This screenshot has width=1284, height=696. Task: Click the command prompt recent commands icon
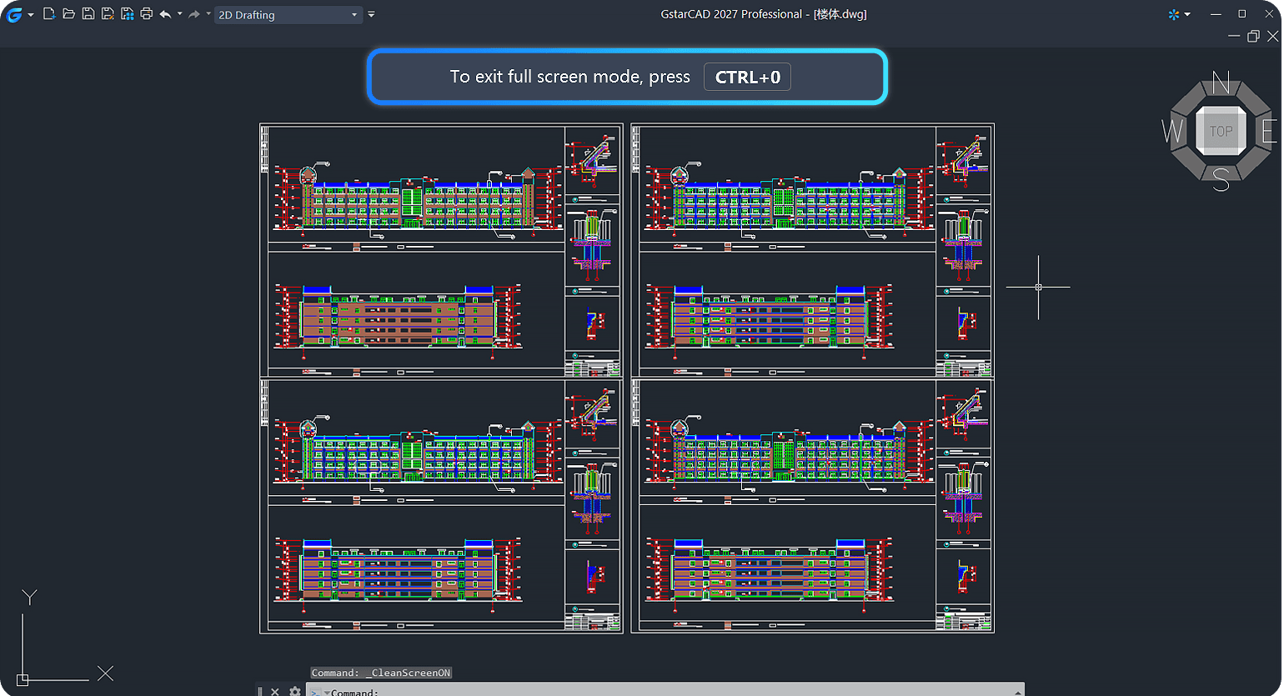(317, 692)
